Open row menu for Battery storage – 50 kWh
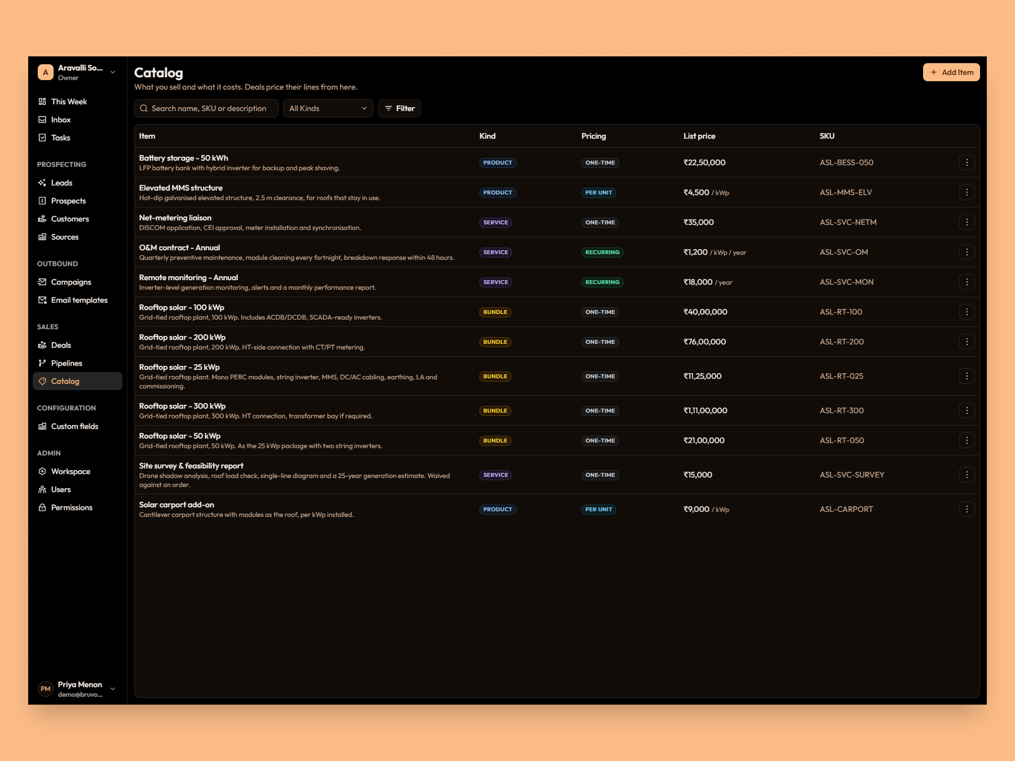 pos(967,162)
